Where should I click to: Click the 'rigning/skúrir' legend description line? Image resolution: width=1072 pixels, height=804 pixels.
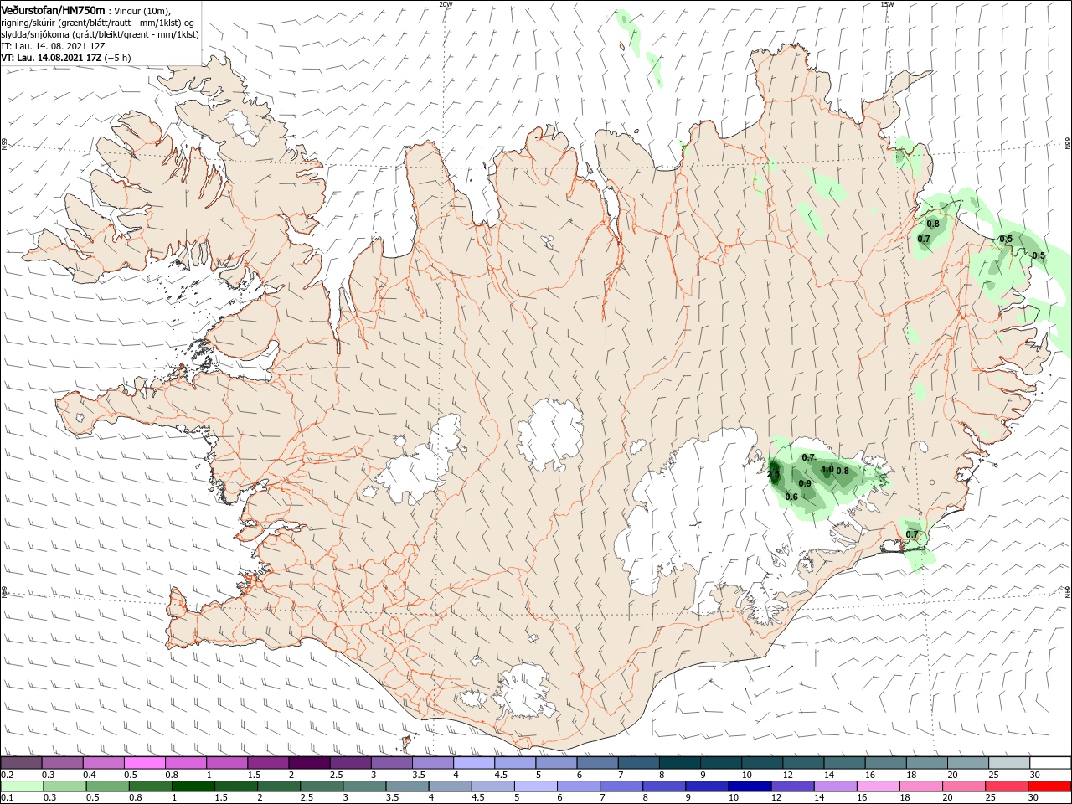[x=98, y=22]
